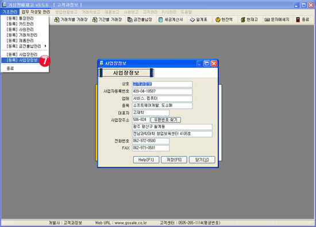Click the 전화번호 field 062-972-0580
The height and width of the screenshot is (227, 316).
click(151, 141)
